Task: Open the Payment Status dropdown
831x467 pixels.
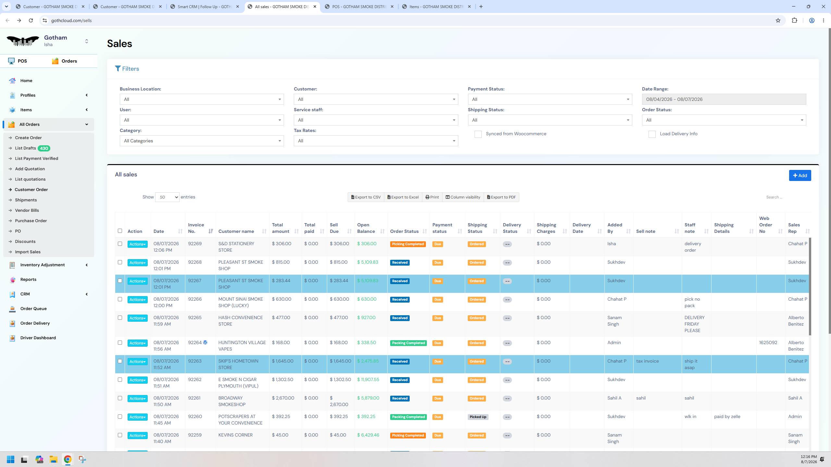Action: [550, 99]
